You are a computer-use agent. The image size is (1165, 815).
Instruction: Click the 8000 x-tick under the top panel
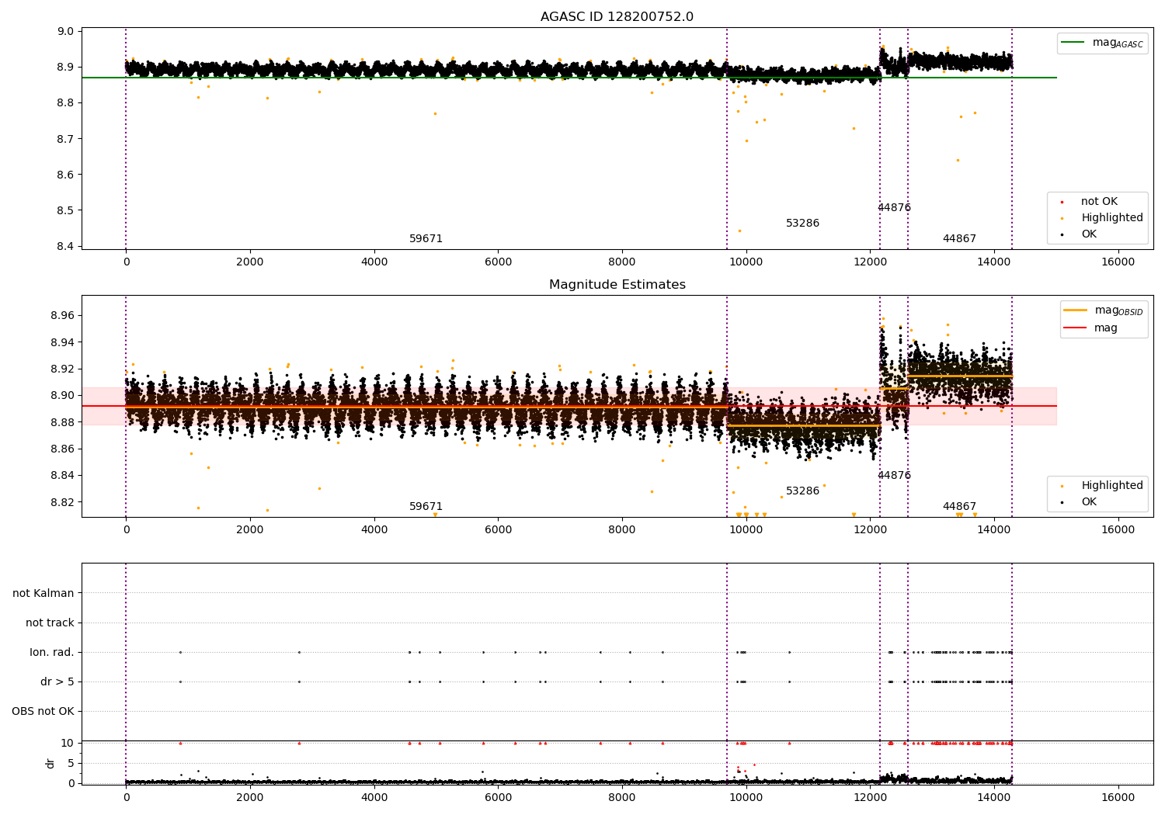pos(622,262)
